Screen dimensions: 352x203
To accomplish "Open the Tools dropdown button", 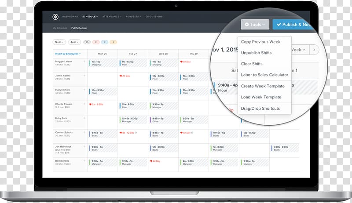I will [255, 25].
